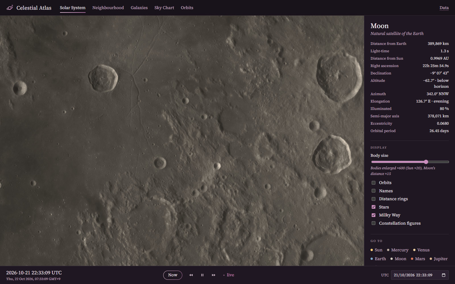Click the Celestial Atlas planet logo icon

coord(10,8)
